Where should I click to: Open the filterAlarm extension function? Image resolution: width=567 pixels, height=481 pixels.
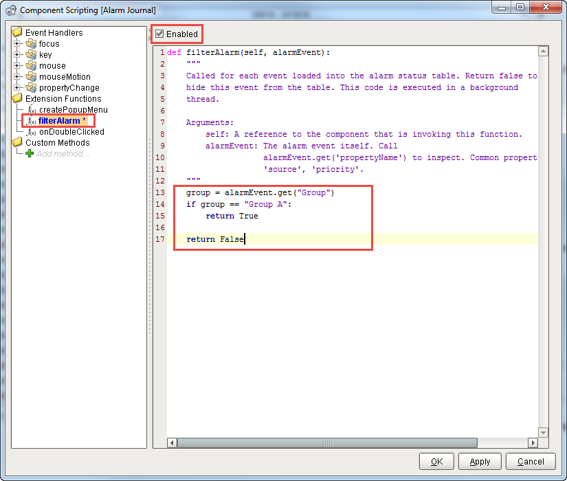point(62,121)
